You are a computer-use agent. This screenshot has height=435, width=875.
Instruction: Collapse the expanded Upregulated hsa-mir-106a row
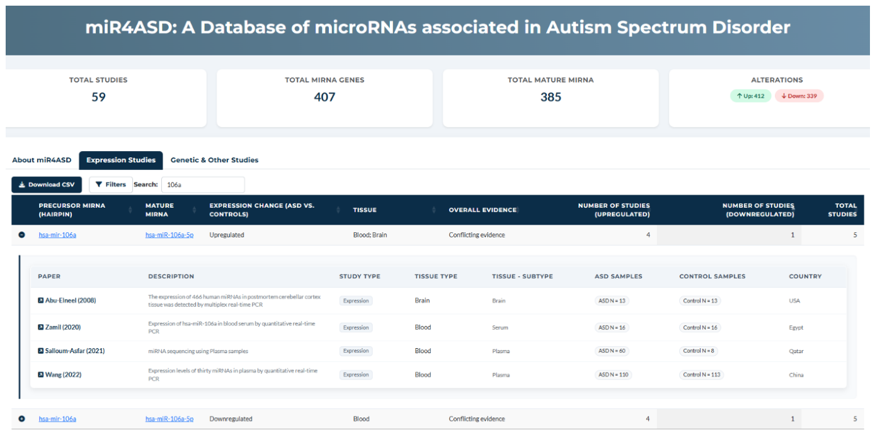click(21, 235)
